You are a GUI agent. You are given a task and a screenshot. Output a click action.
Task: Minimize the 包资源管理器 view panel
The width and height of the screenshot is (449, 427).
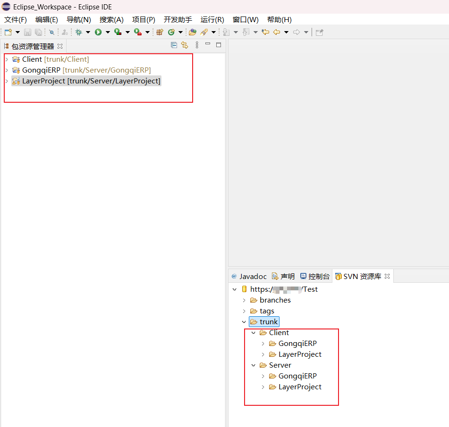[208, 44]
